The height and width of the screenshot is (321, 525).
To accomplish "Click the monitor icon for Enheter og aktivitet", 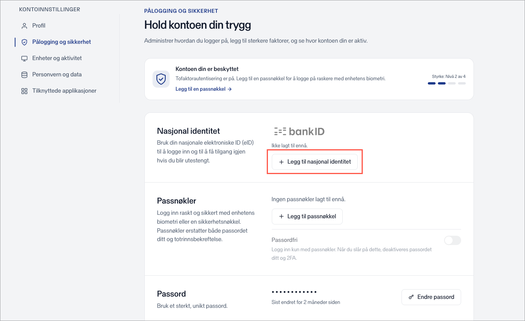I will [24, 58].
